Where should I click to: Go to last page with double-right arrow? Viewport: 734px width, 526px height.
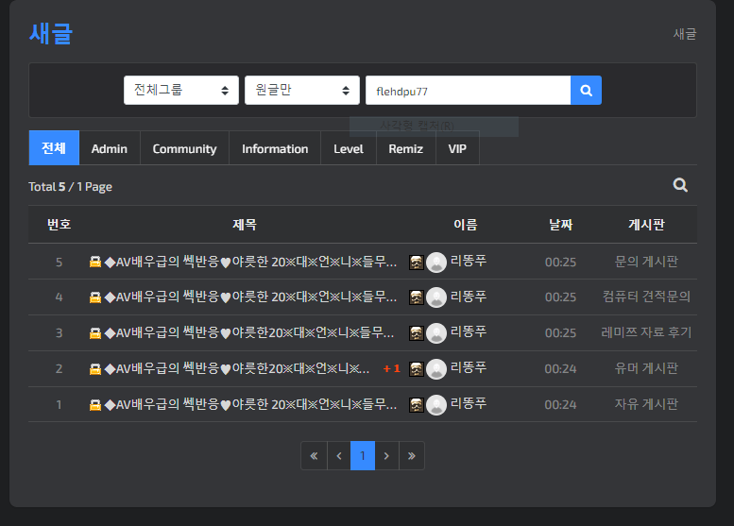click(x=412, y=456)
